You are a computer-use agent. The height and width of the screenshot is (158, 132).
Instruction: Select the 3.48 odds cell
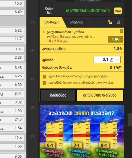coord(12,68)
